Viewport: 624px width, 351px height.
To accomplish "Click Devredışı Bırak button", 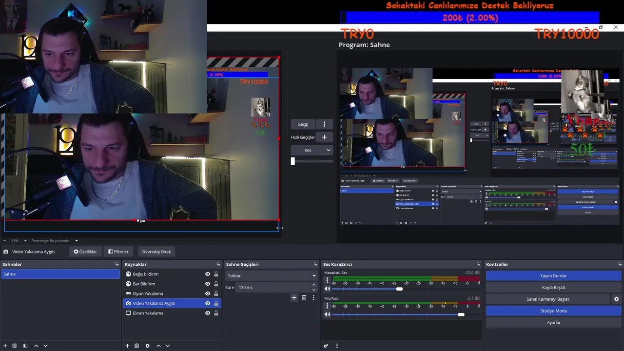I will (156, 252).
